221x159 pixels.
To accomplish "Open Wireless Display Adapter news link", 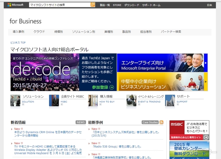I will tap(48, 150).
